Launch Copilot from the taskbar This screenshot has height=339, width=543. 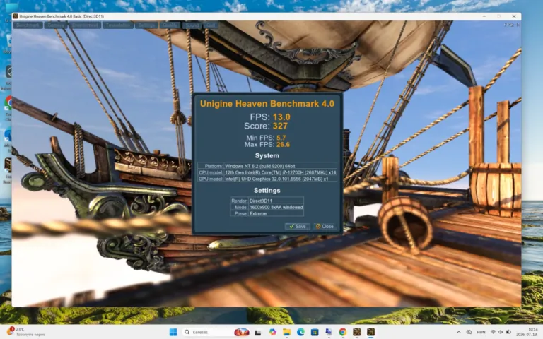click(272, 332)
